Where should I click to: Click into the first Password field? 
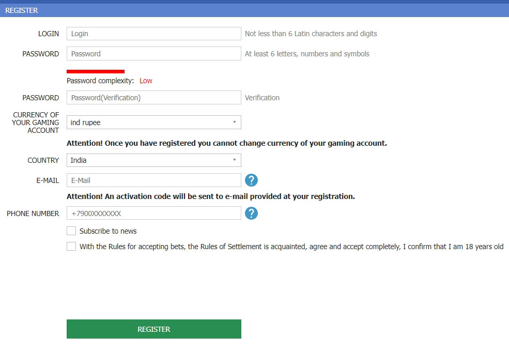pyautogui.click(x=154, y=54)
